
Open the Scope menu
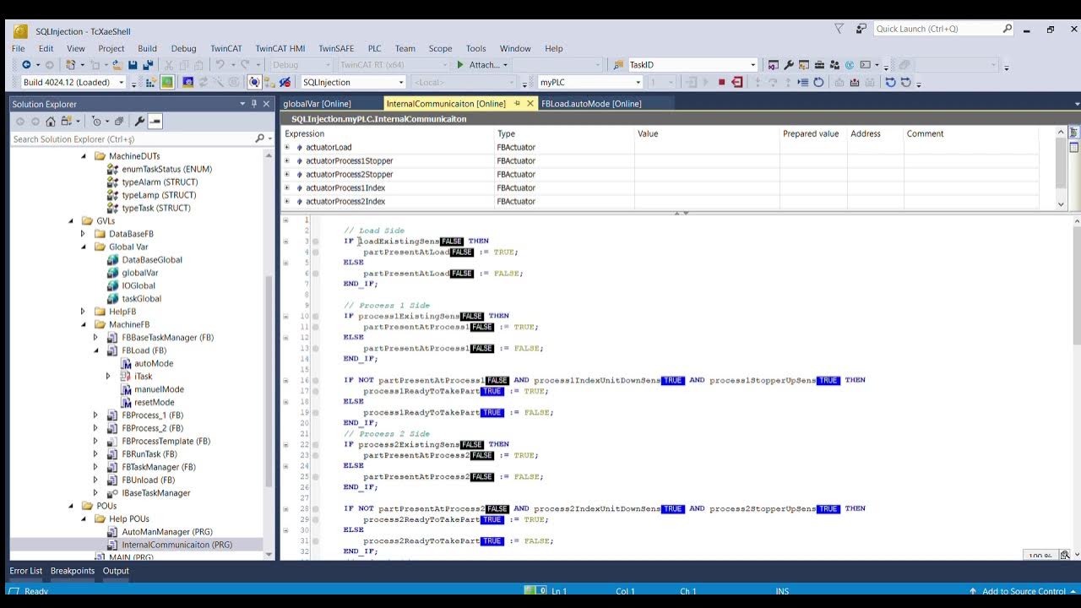pyautogui.click(x=440, y=48)
